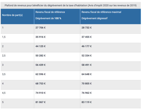Click the cell showing 56 439 €
This screenshot has height=112, width=143.
coord(57,66)
